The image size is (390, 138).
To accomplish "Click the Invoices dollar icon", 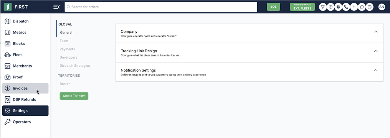I will pos(7,89).
